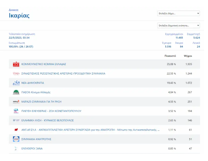Click the ANT.AR.SY.A red flag logo
208x161 pixels.
point(16,130)
